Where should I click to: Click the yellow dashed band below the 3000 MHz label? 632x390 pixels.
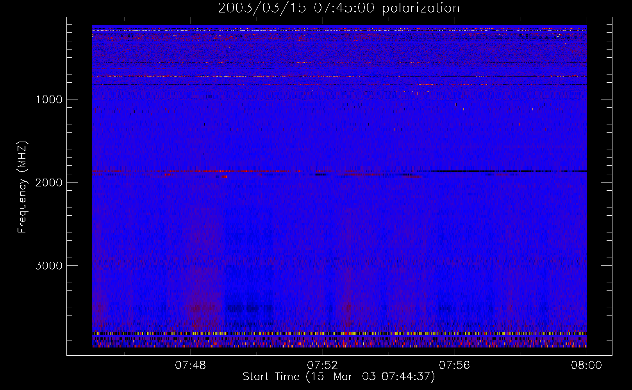point(339,334)
